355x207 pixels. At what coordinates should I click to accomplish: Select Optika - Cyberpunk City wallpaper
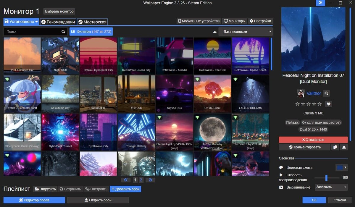click(x=99, y=56)
